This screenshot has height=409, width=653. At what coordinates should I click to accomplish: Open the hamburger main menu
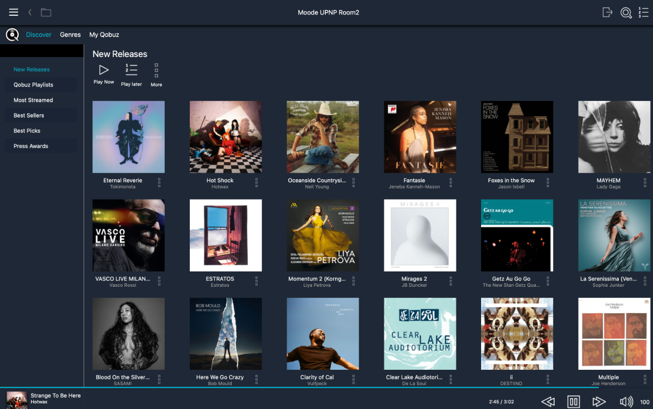14,12
